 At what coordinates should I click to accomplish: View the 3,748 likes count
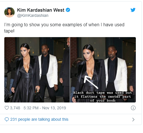pyautogui.click(x=15, y=108)
